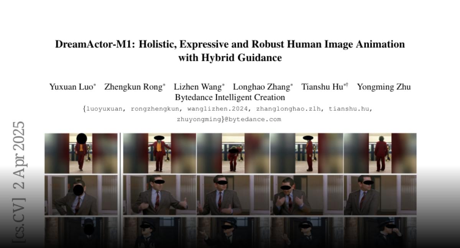Open the reference image of gray-suited man
The width and height of the screenshot is (460, 248).
tap(81, 195)
